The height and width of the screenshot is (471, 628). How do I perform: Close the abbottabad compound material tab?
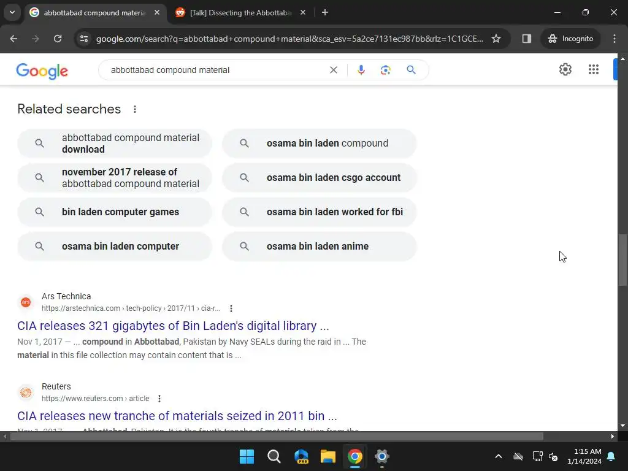157,12
